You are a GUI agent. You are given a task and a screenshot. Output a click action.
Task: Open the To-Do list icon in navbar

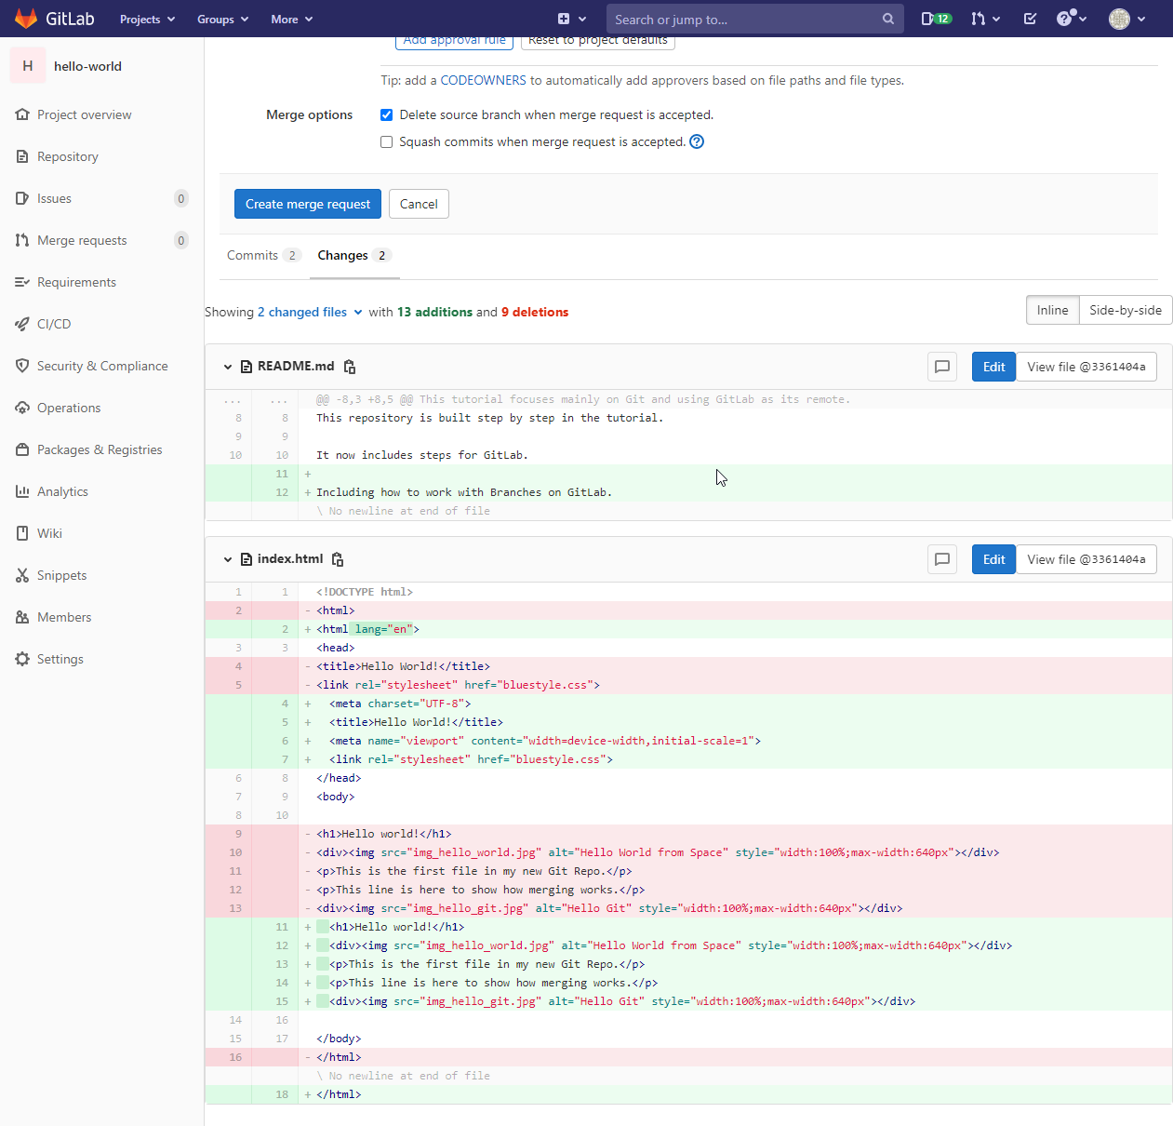1030,19
